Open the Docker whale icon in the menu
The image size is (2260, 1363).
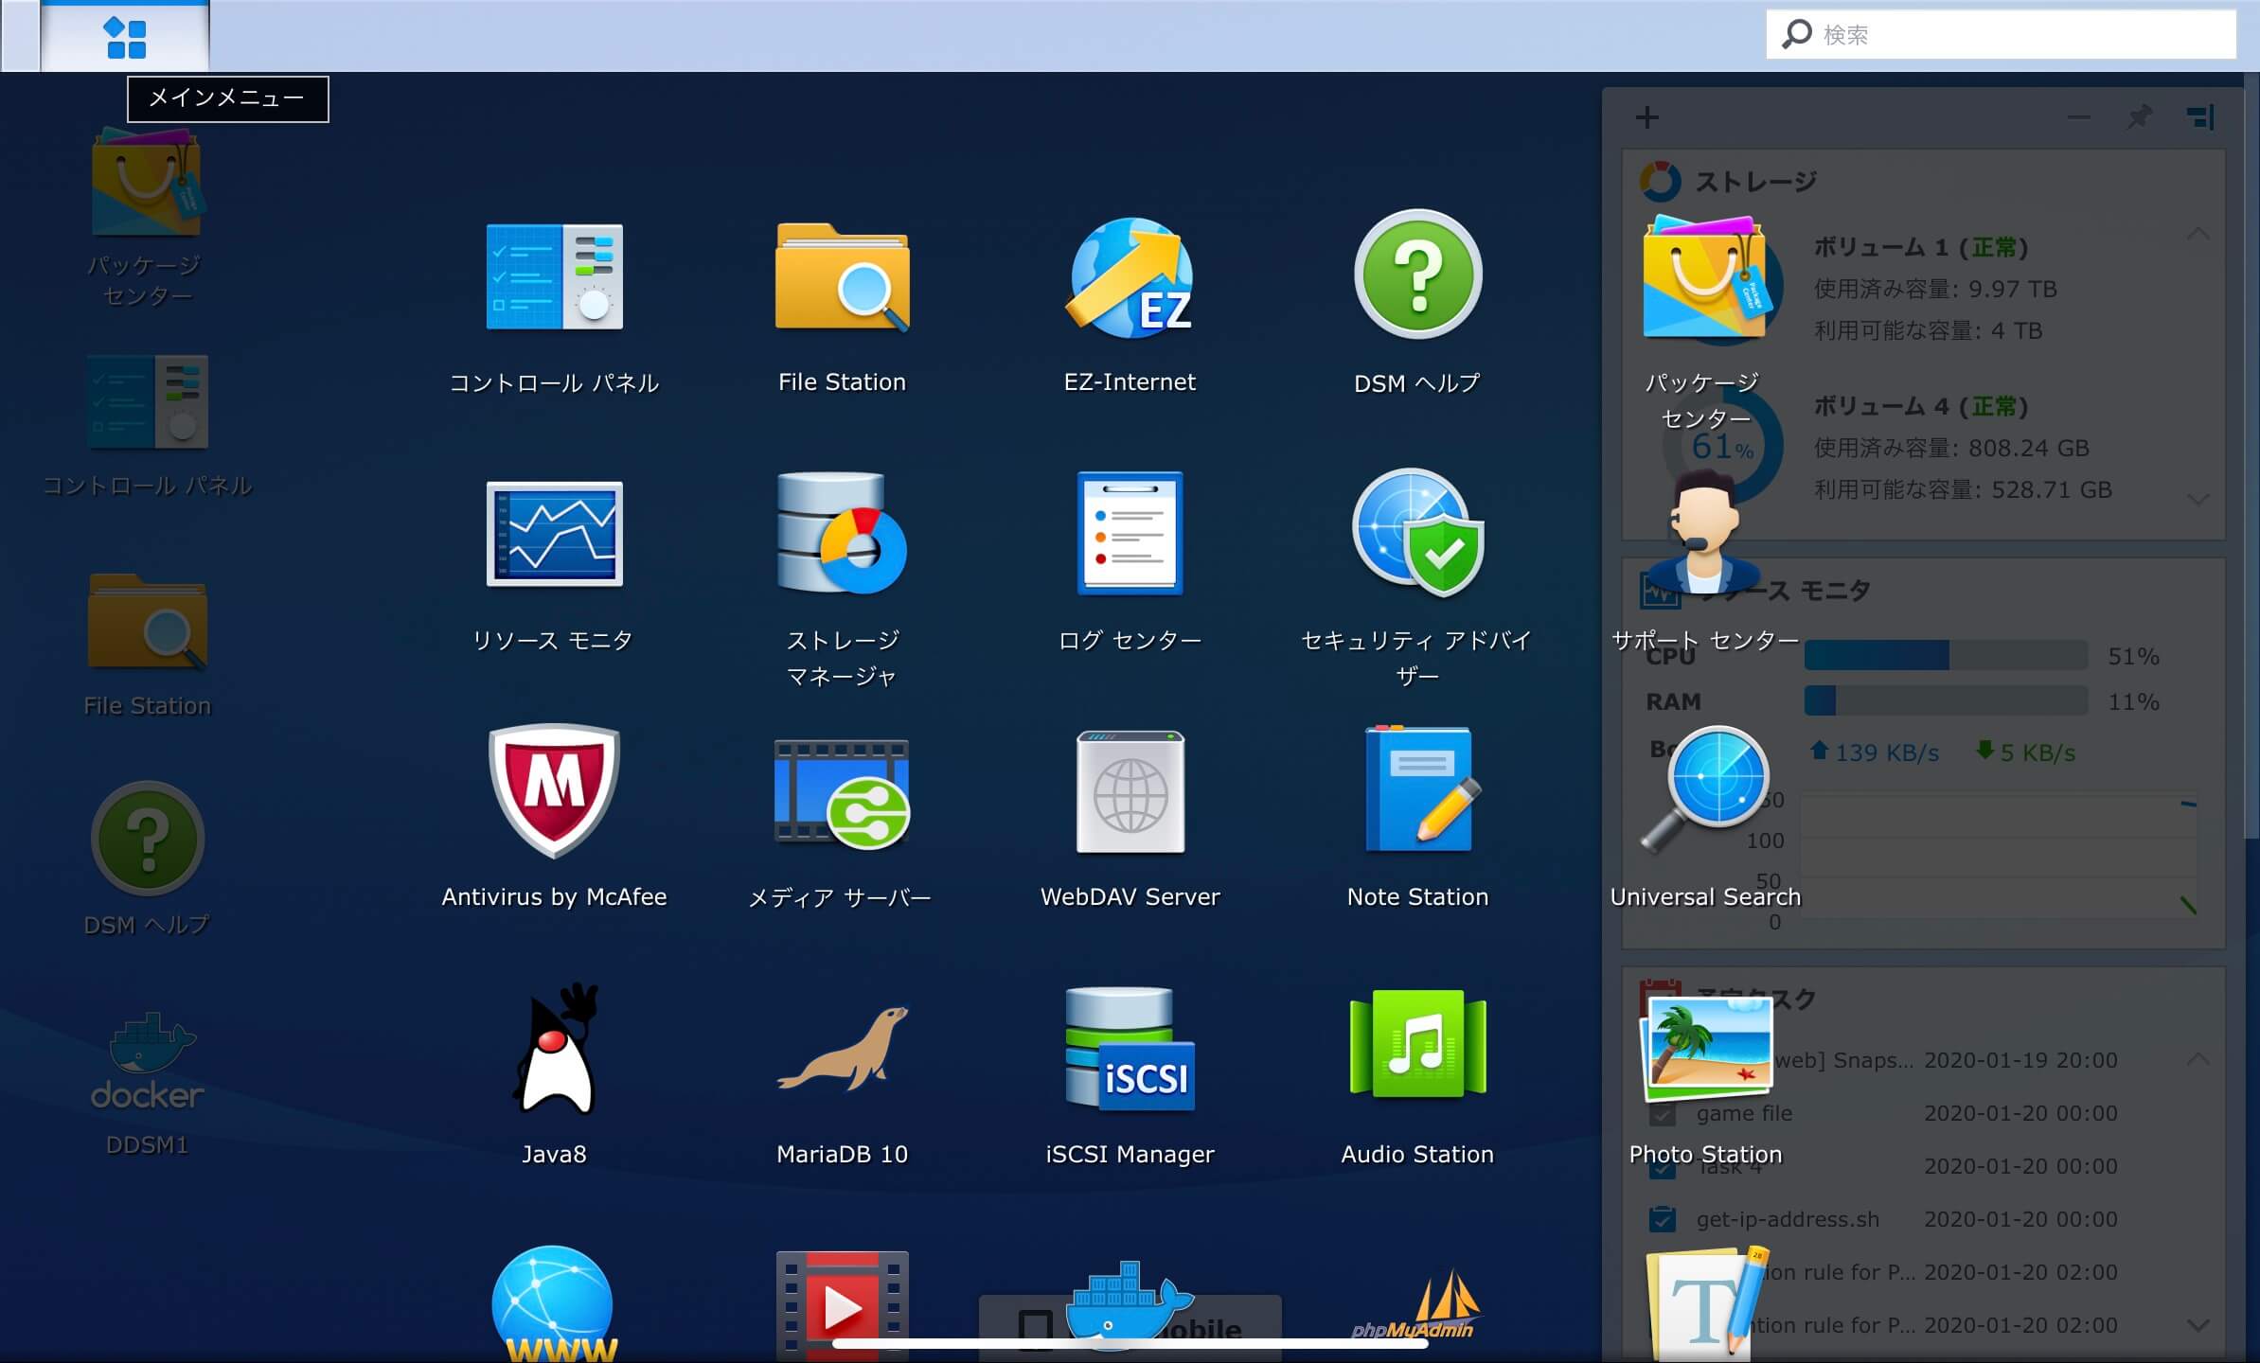(x=1130, y=1306)
